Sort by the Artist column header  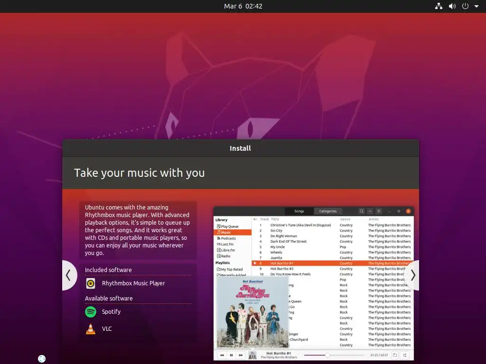(x=374, y=219)
